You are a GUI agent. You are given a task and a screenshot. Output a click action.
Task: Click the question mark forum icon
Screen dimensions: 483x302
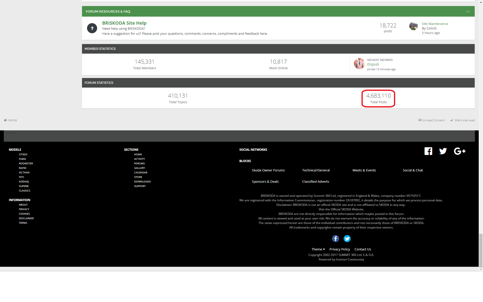pyautogui.click(x=92, y=28)
